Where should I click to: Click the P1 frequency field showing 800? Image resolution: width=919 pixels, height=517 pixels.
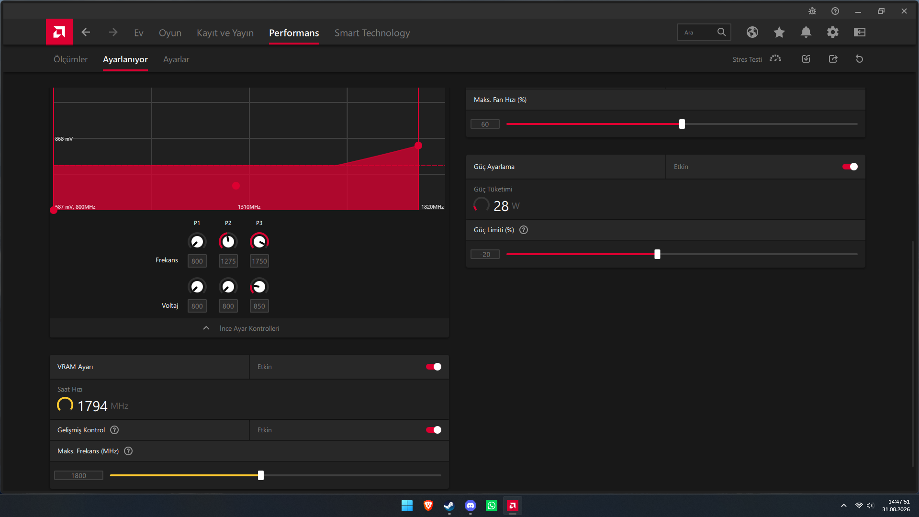pyautogui.click(x=197, y=261)
